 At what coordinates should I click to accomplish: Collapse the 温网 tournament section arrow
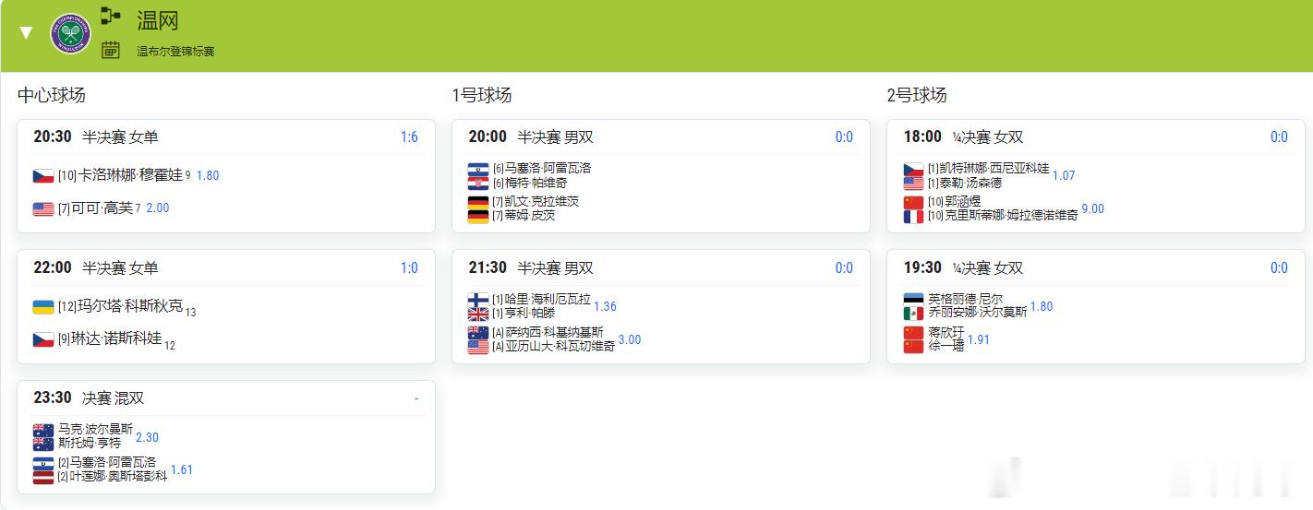(x=26, y=33)
